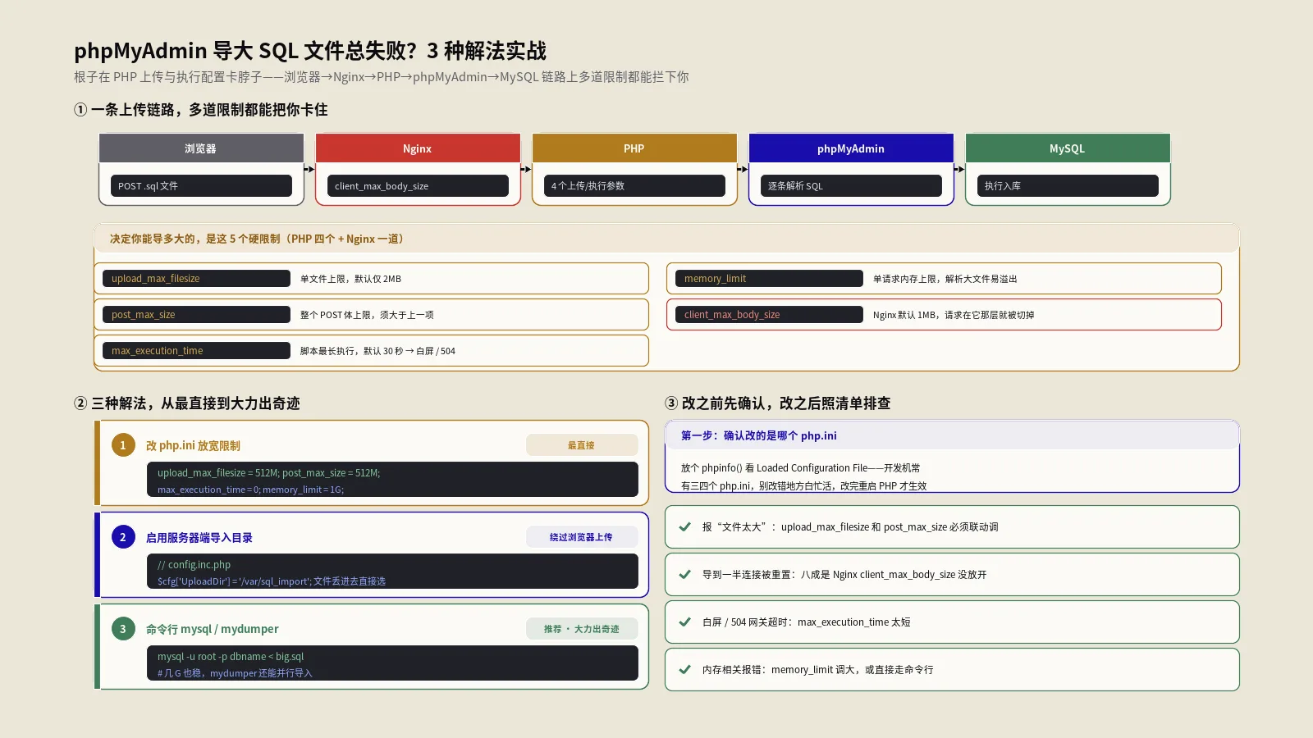Click the number 3 circle for 命令行 mysql
Screen dimensions: 1313x738
pos(123,629)
